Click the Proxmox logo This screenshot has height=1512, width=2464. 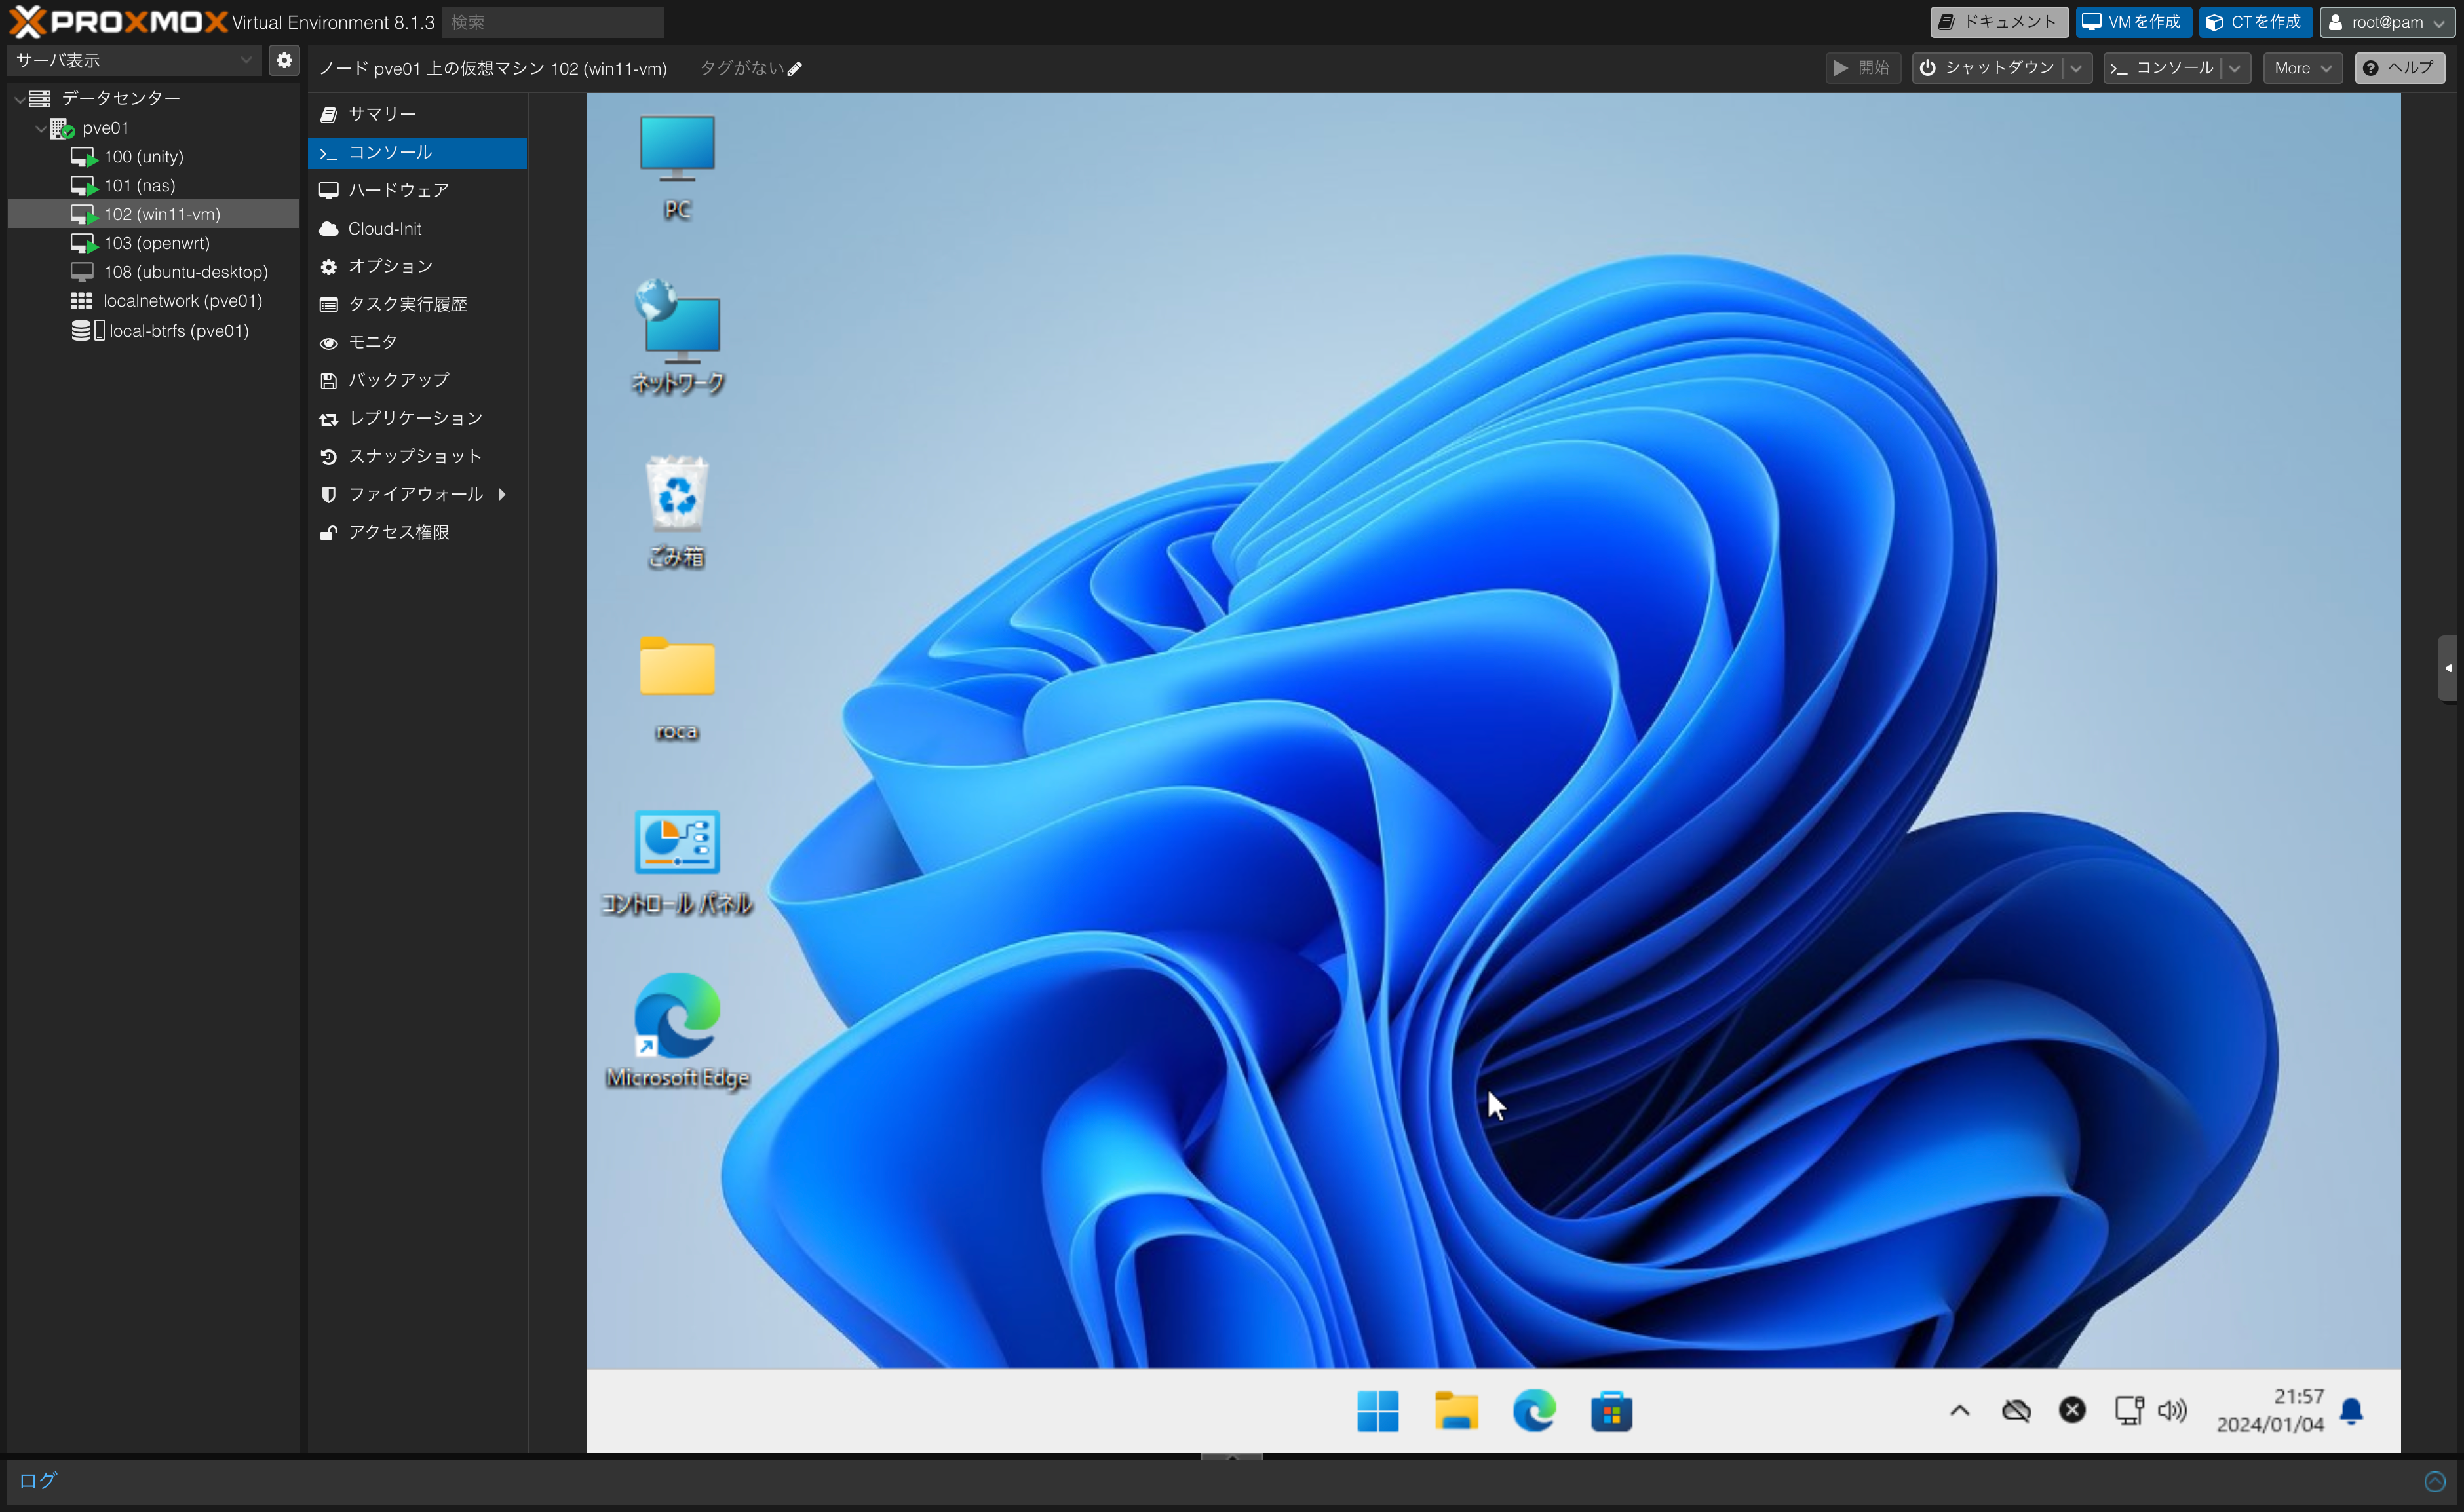(118, 21)
